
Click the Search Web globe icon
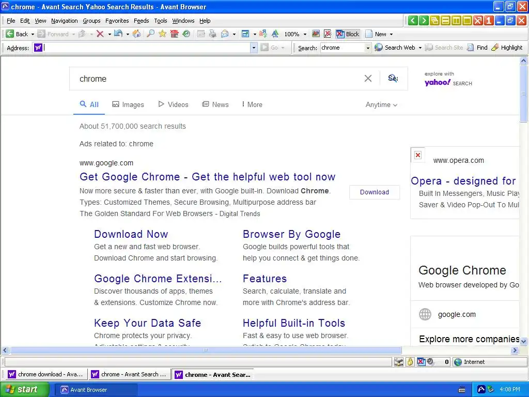coord(379,47)
